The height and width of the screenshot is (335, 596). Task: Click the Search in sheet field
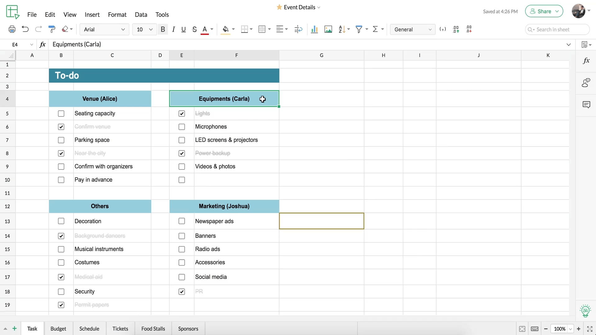coord(558,29)
